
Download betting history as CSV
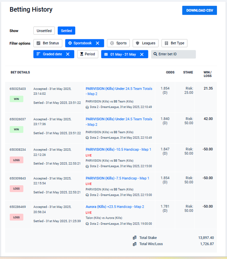point(199,10)
